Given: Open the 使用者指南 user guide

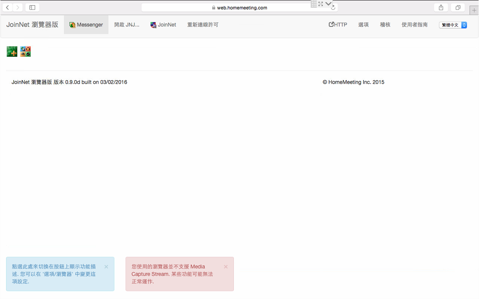Looking at the screenshot, I should (414, 25).
